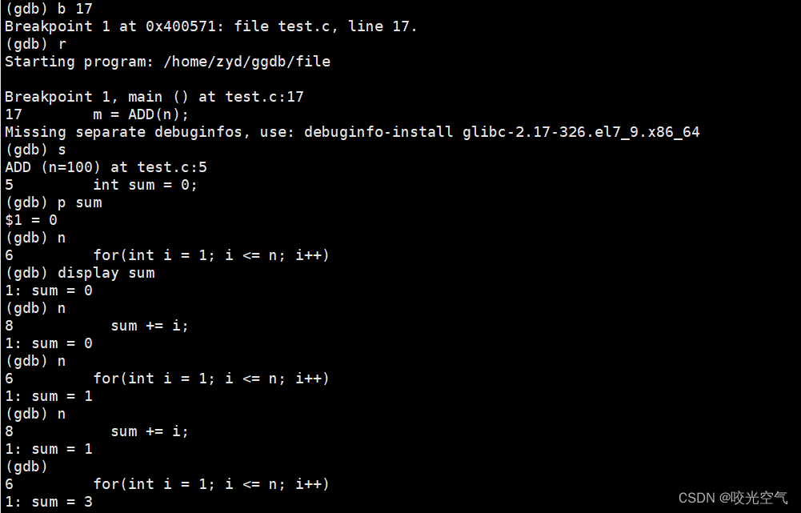Click the 'int sum = 0;' source line
This screenshot has height=513, width=801.
coord(145,185)
